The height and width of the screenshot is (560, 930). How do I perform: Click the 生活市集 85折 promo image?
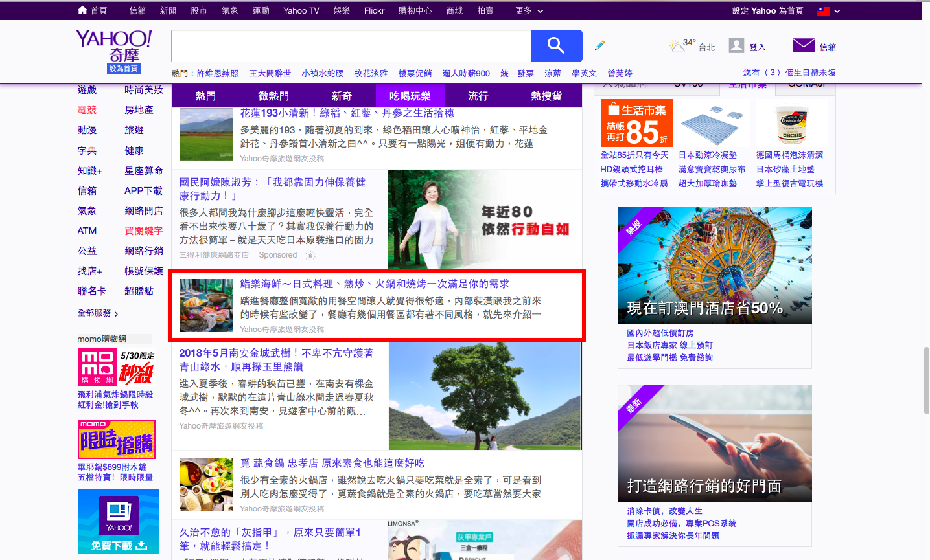pos(637,123)
